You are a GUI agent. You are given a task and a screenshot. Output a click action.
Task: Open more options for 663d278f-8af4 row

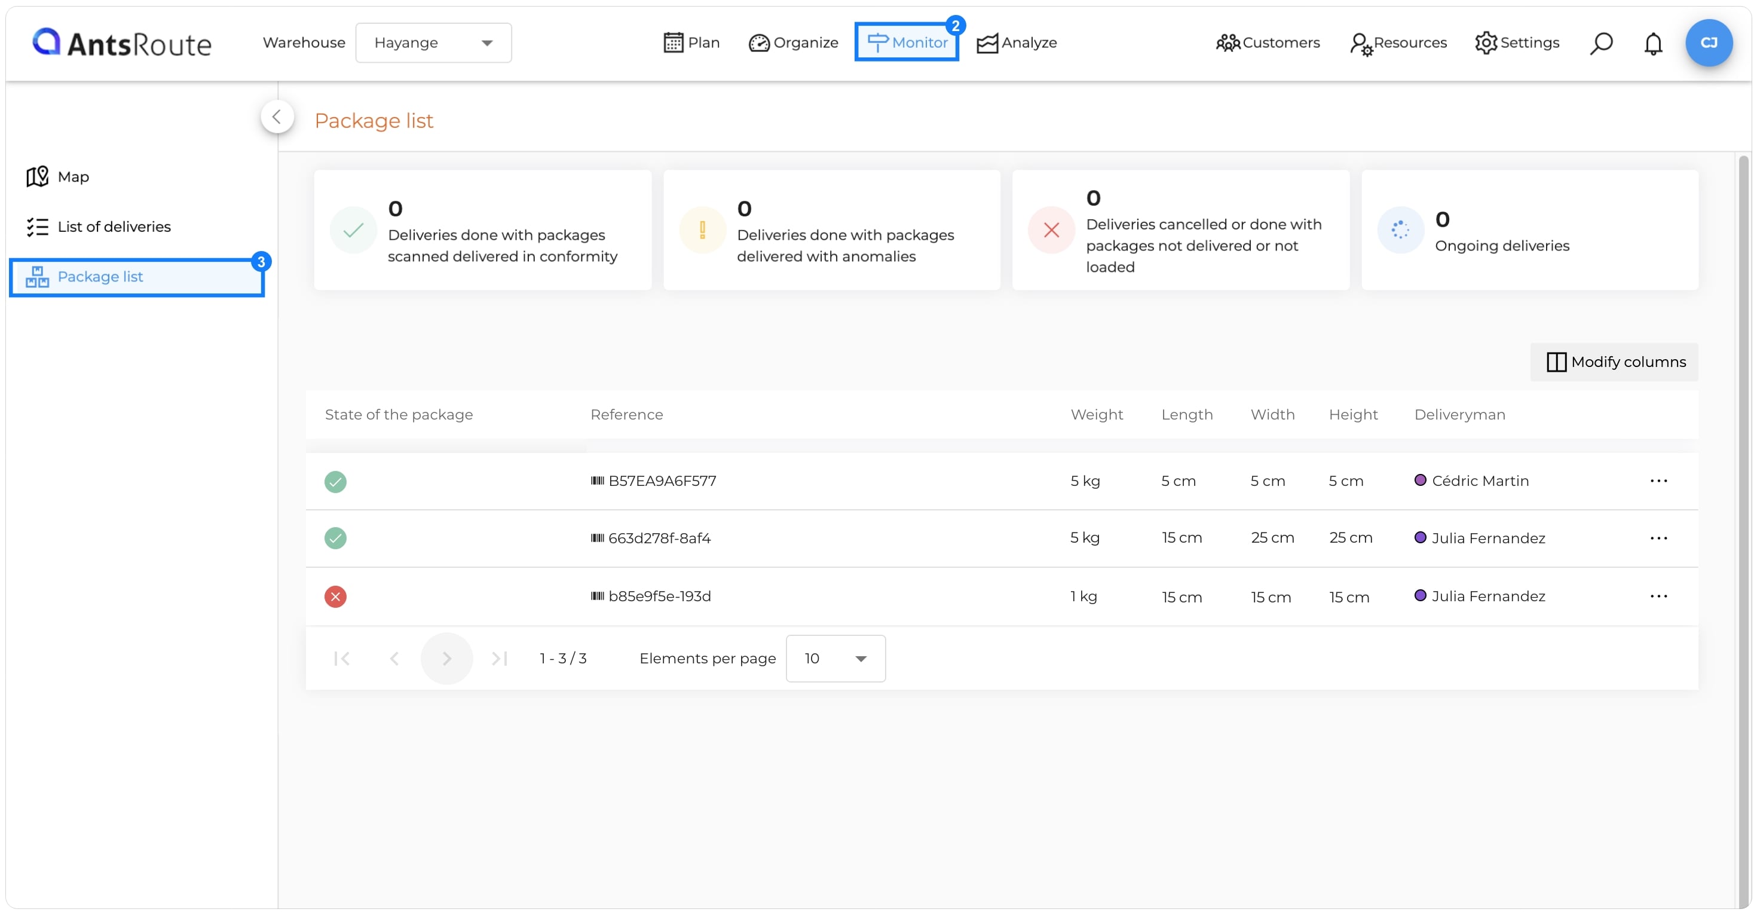tap(1659, 538)
